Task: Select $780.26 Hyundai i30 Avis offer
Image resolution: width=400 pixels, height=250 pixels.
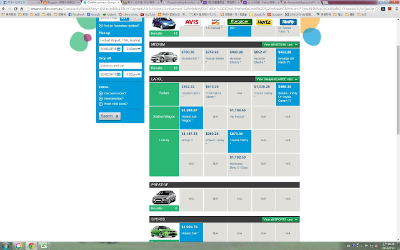Action: coord(191,60)
